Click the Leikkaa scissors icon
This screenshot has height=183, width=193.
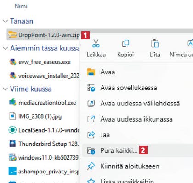click(96, 44)
